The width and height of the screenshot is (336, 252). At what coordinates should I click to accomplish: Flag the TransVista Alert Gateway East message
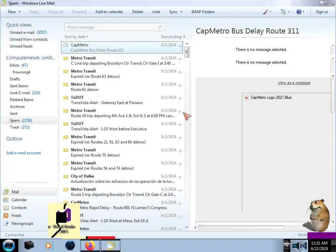tap(180, 99)
